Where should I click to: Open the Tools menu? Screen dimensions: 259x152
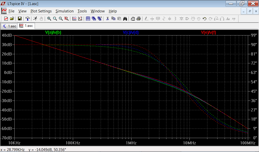[82, 11]
